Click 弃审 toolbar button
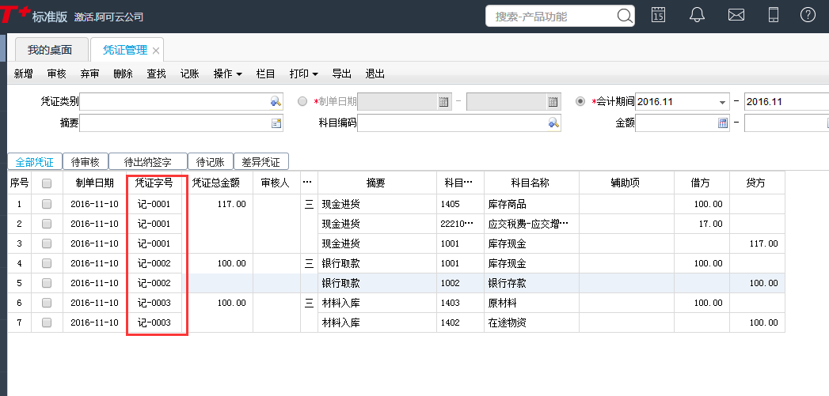 click(90, 74)
